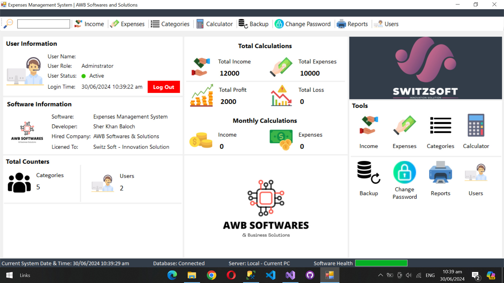
Task: Click the Calculator icon in Tools panel
Action: (x=476, y=125)
